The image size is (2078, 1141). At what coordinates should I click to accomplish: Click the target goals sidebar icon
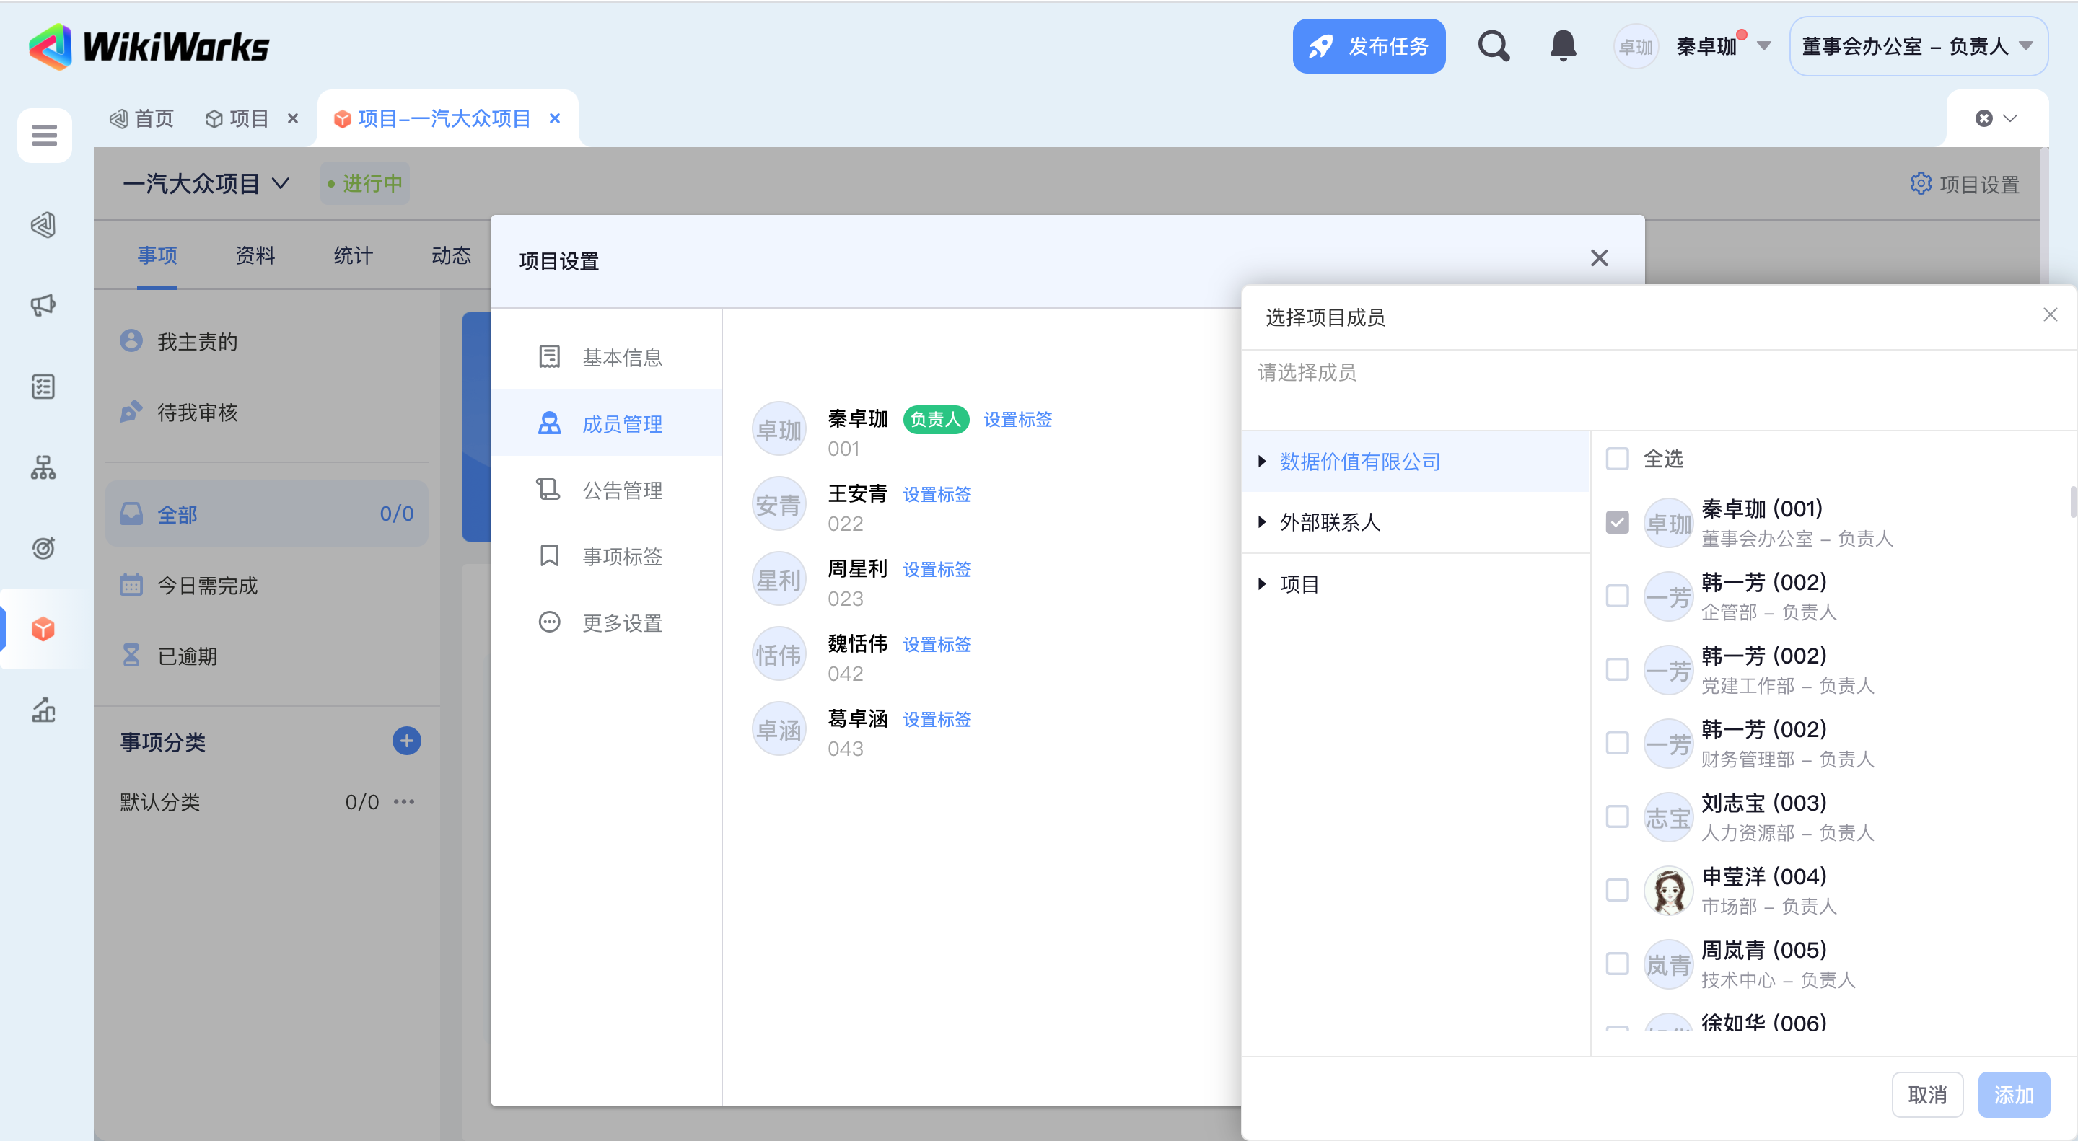(x=43, y=548)
